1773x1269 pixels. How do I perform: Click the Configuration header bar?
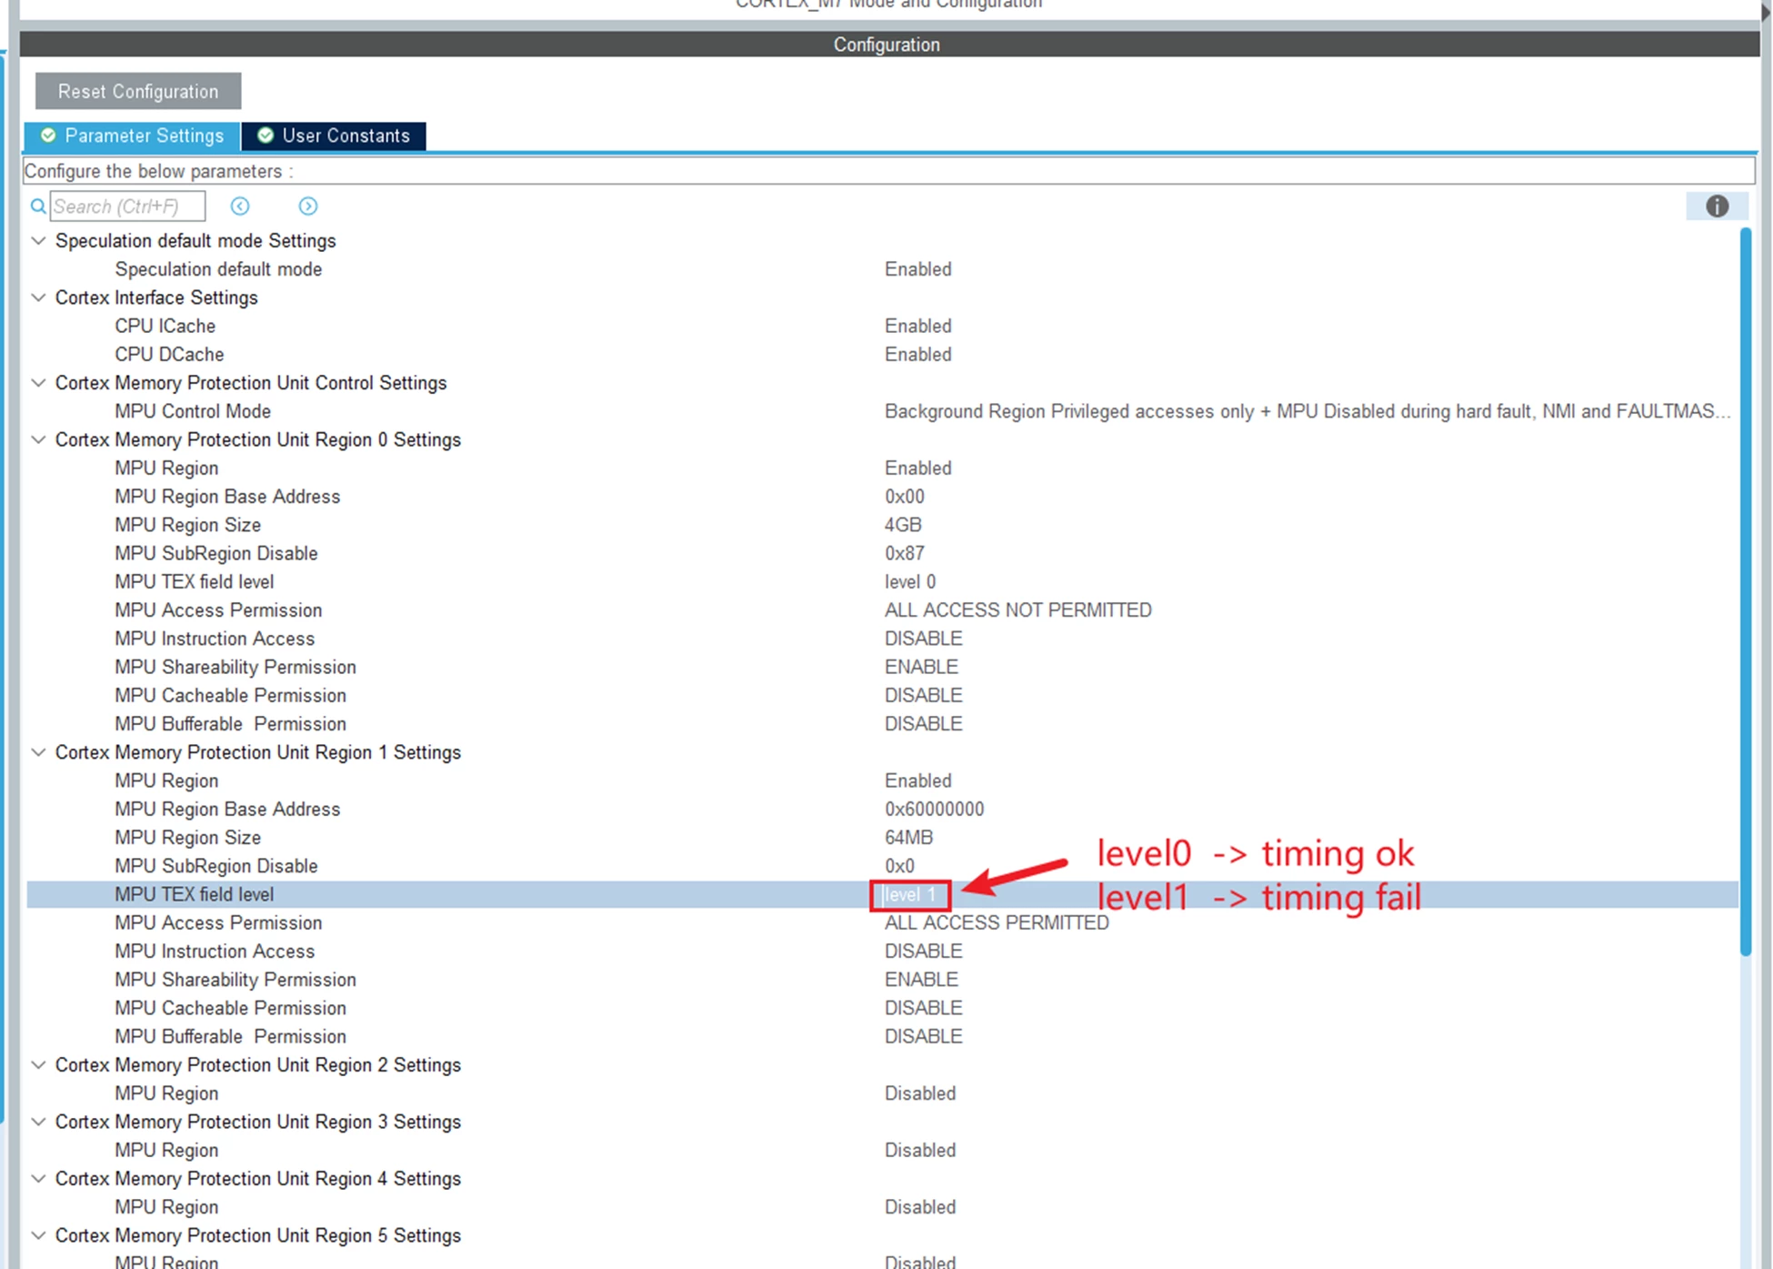click(889, 45)
